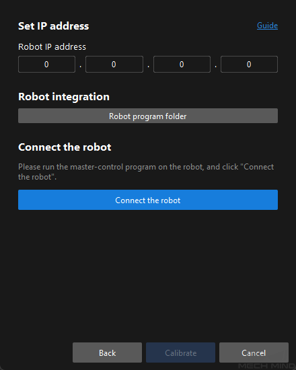This screenshot has height=370, width=296.
Task: Click the Robot IP address label
Action: point(52,46)
